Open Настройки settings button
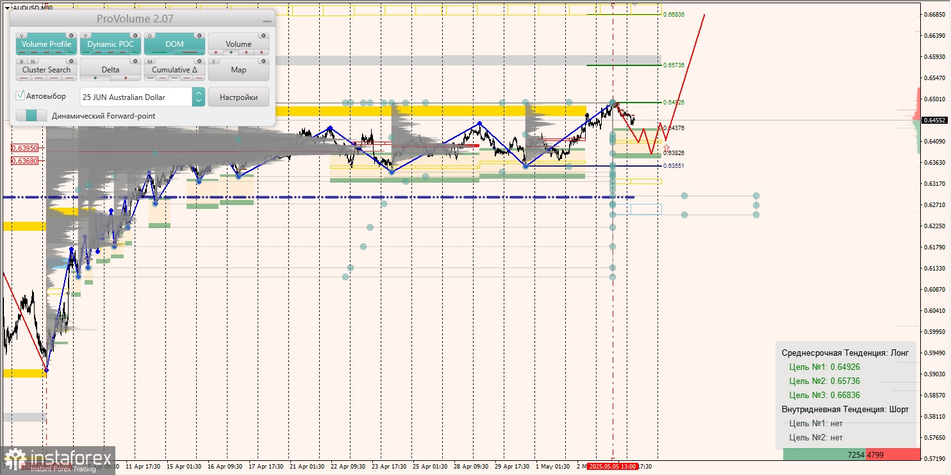Image resolution: width=951 pixels, height=475 pixels. coord(238,97)
